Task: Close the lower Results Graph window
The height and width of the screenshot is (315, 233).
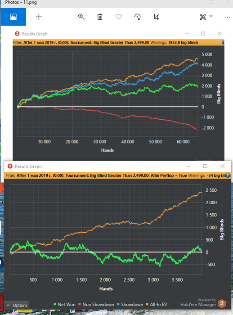Action: tap(222, 166)
